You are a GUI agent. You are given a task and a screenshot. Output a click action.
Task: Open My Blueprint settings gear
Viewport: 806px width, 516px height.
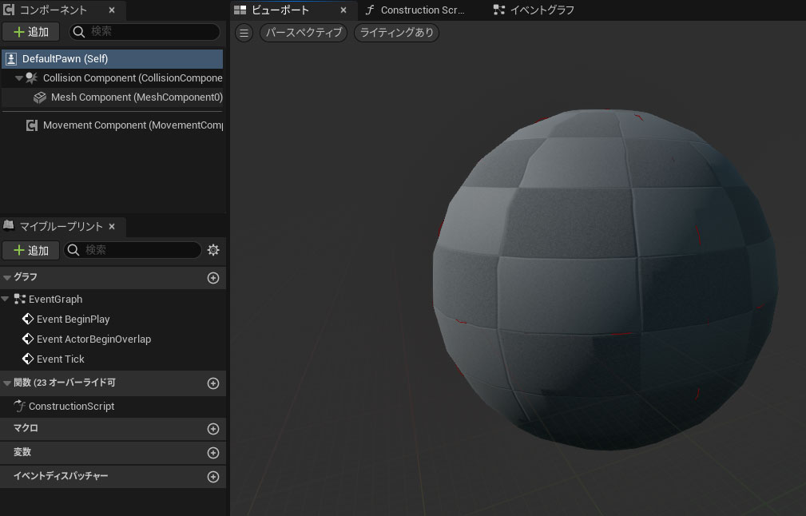213,250
